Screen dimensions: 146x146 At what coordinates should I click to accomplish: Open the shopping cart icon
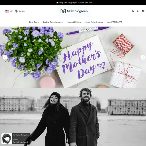point(143,11)
